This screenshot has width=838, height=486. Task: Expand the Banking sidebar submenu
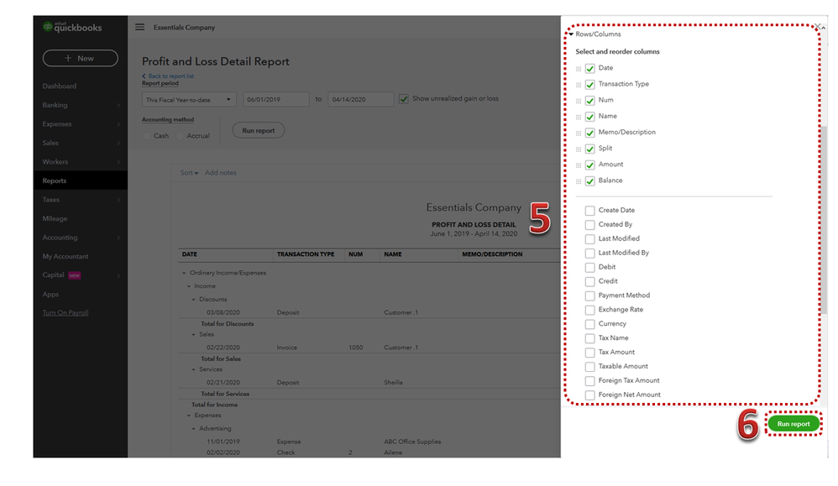click(x=118, y=106)
